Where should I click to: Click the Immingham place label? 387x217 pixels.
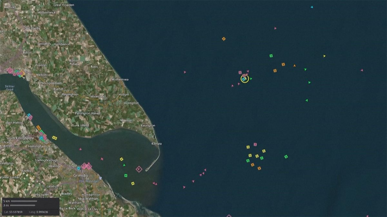37,146
